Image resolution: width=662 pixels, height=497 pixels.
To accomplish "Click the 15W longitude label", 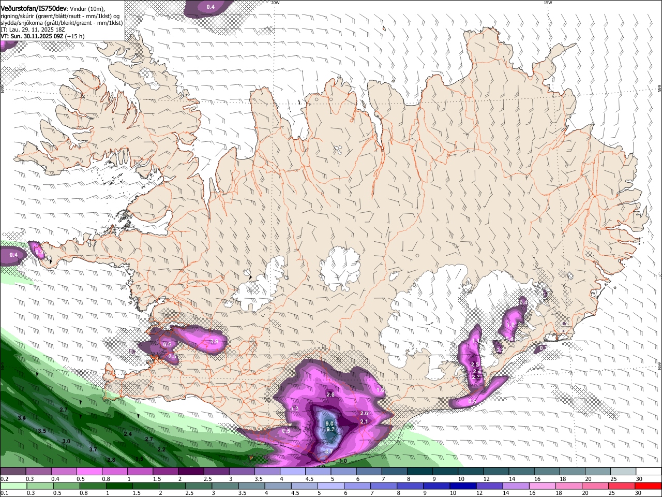I will pyautogui.click(x=547, y=3).
